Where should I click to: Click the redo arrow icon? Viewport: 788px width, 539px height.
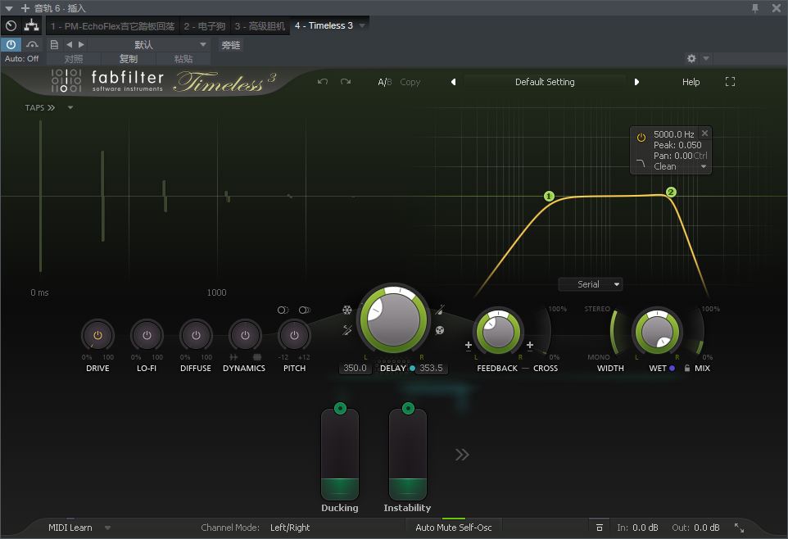(x=345, y=81)
